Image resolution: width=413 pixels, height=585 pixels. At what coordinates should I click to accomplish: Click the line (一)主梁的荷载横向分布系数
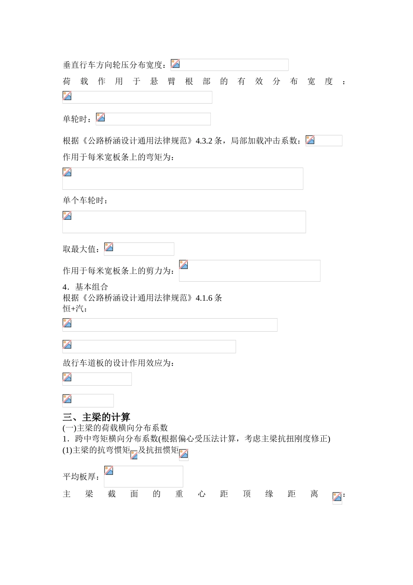(115, 428)
